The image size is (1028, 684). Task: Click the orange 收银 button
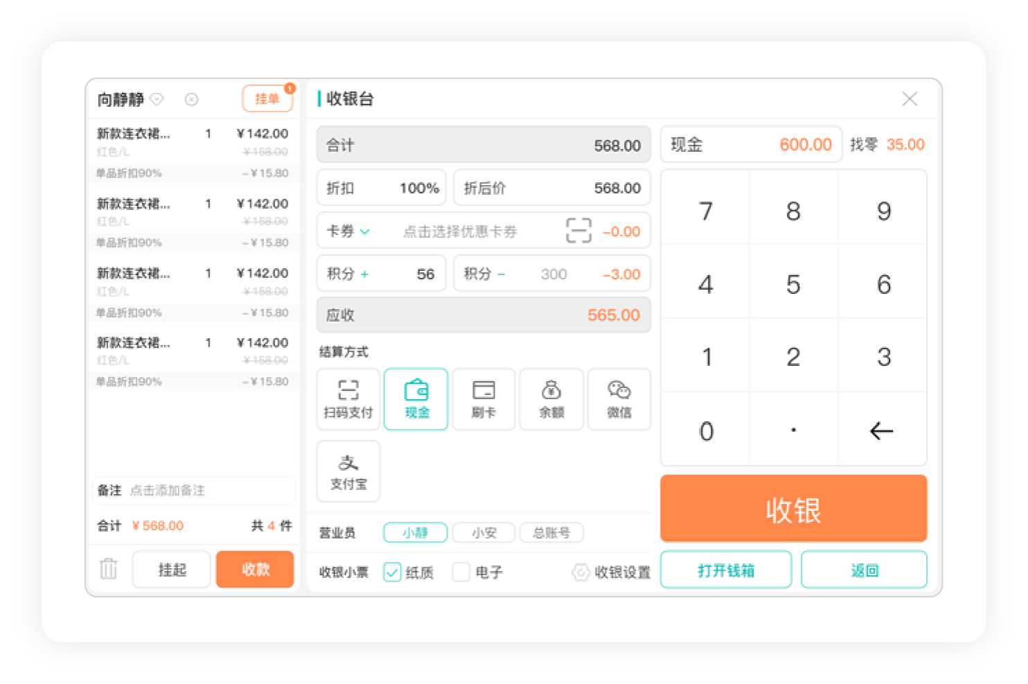[794, 509]
